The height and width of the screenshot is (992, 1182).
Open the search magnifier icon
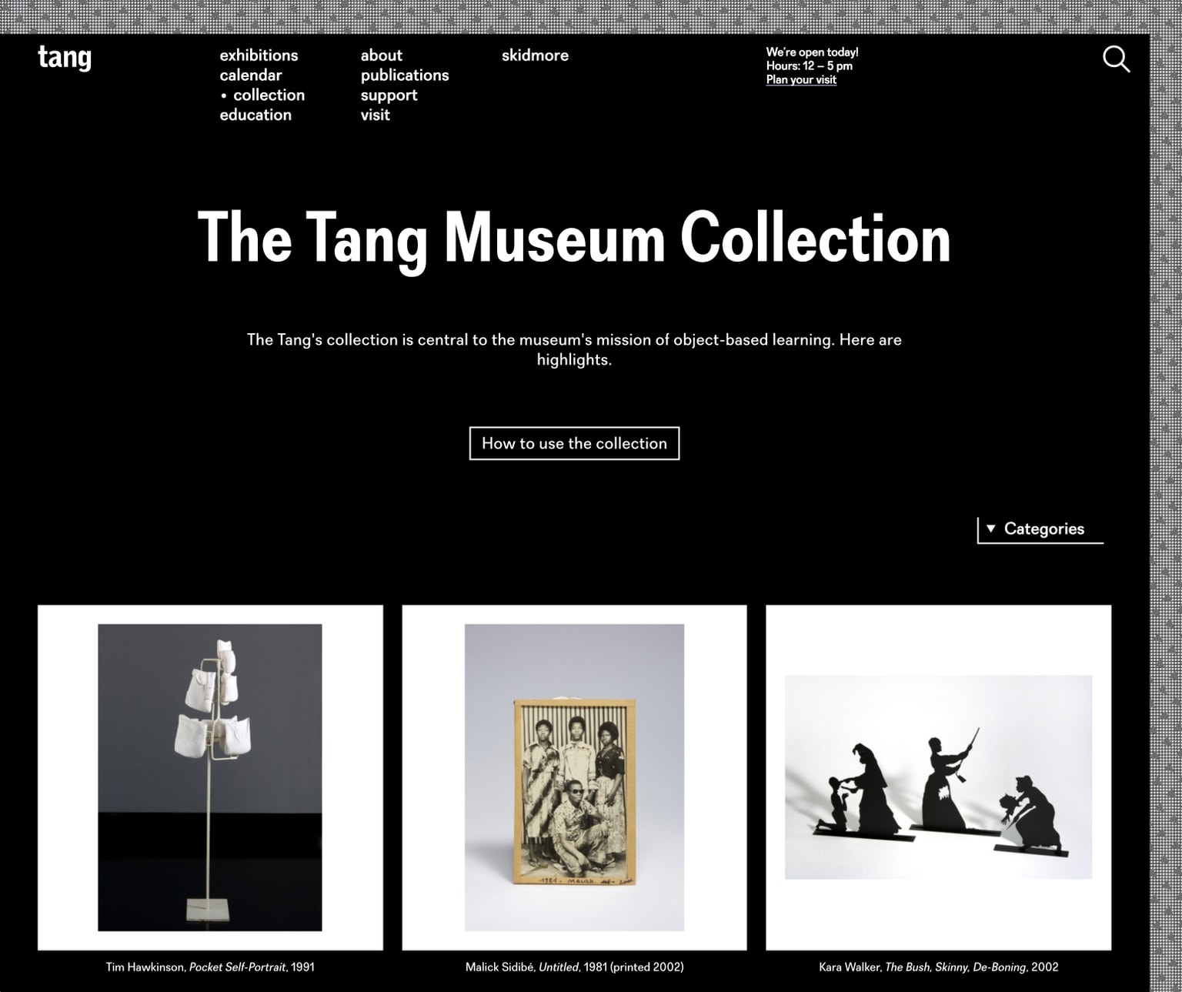coord(1116,59)
